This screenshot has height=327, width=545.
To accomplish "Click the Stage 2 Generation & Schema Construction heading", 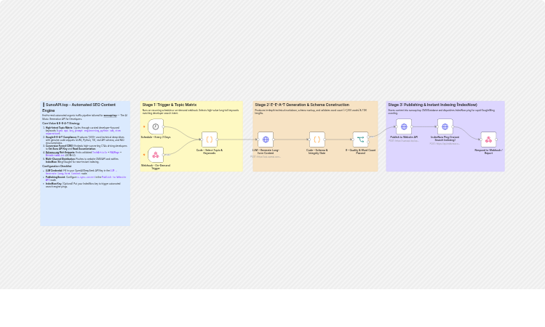I will point(302,105).
